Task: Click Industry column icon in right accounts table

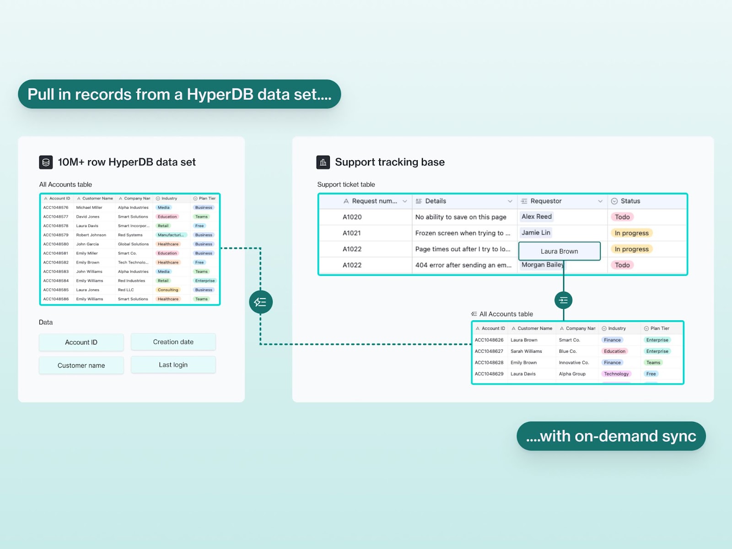Action: (604, 328)
